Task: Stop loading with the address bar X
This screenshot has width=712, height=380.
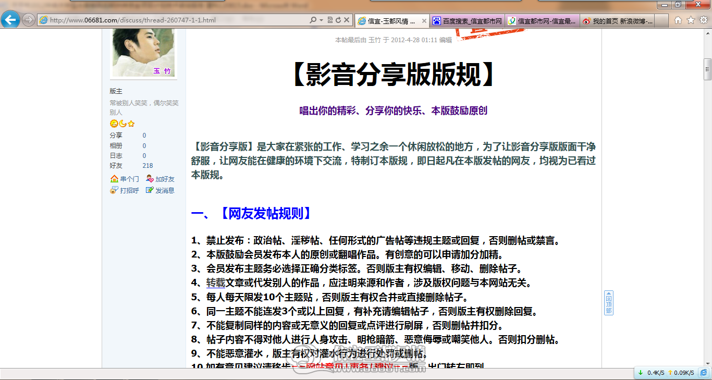Action: pyautogui.click(x=347, y=20)
